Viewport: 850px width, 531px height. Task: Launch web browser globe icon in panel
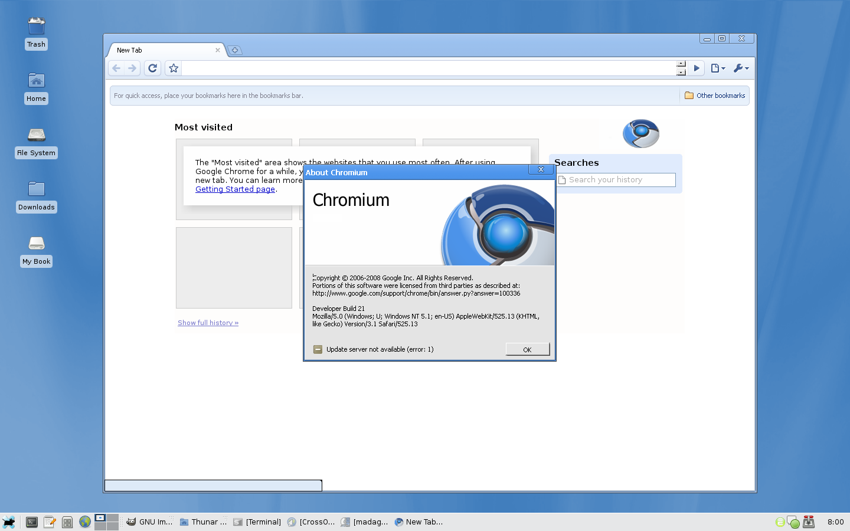pyautogui.click(x=85, y=522)
